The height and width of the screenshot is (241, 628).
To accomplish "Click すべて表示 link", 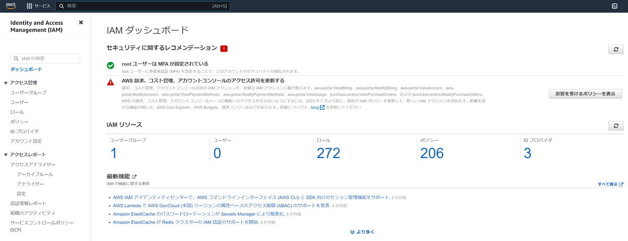I will click(x=608, y=185).
